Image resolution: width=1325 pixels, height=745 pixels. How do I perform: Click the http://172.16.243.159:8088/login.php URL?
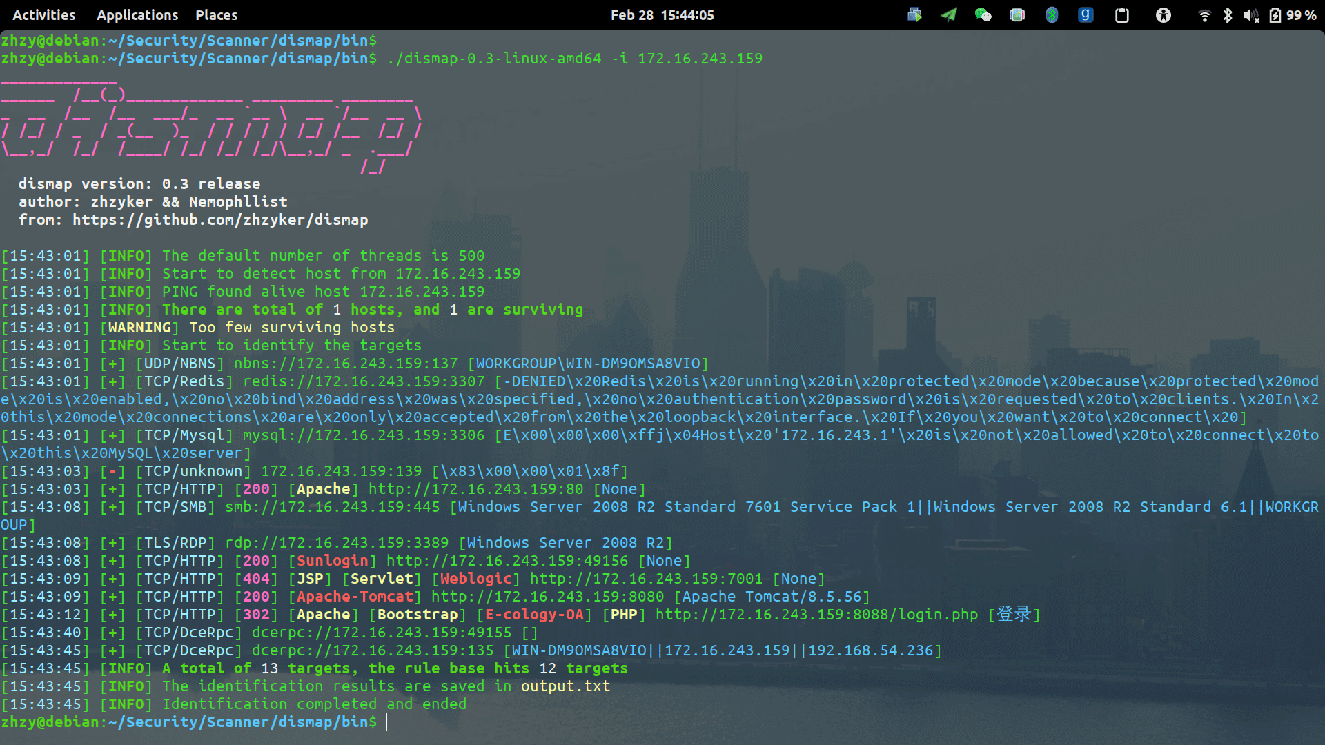click(x=817, y=614)
